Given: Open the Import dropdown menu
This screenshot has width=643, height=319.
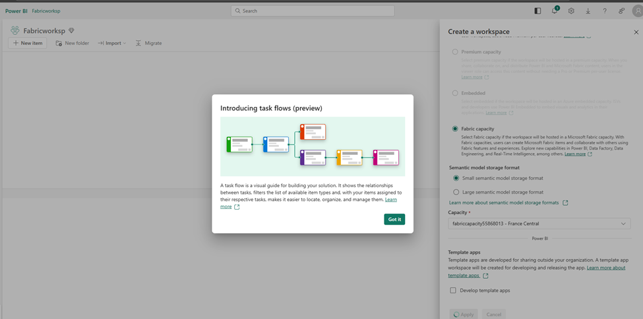Looking at the screenshot, I should (x=112, y=43).
